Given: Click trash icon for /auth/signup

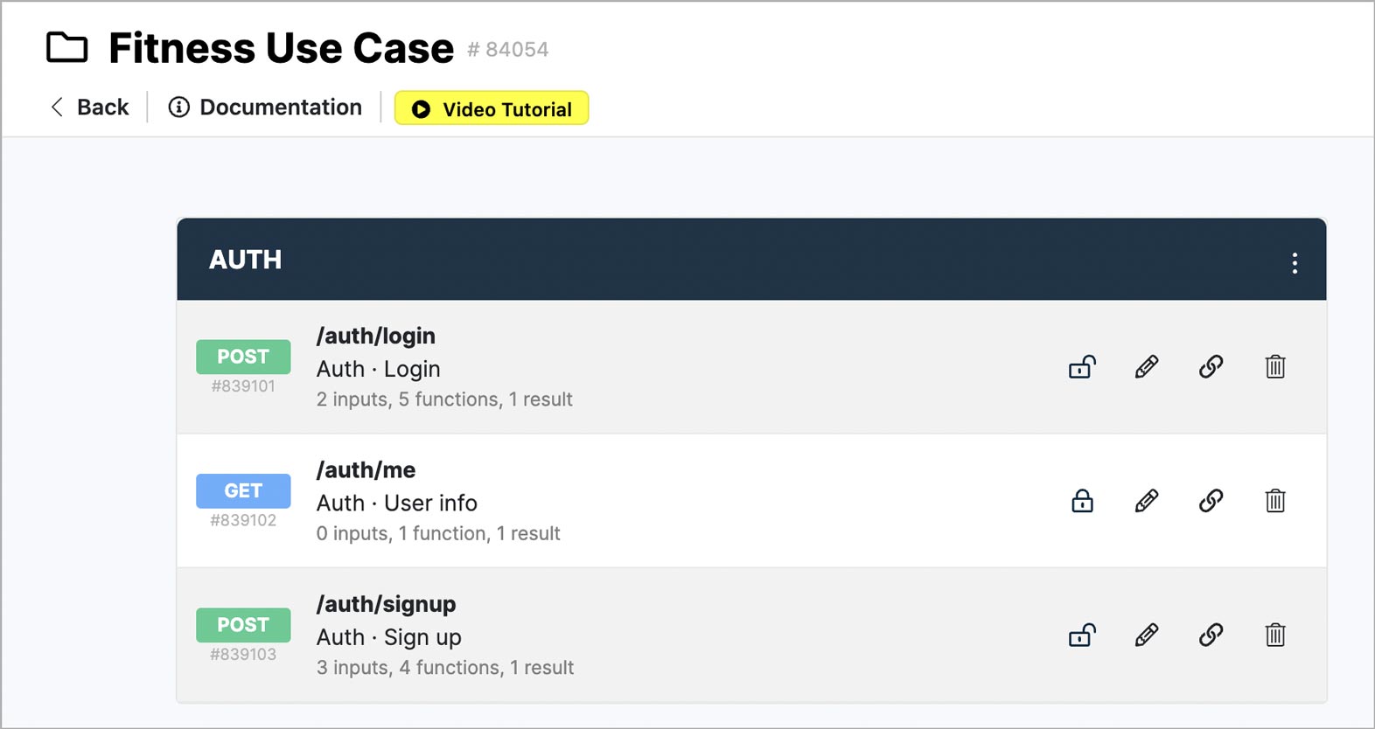Looking at the screenshot, I should (1275, 635).
